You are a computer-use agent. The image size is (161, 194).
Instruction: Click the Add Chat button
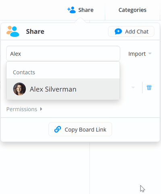(x=131, y=31)
